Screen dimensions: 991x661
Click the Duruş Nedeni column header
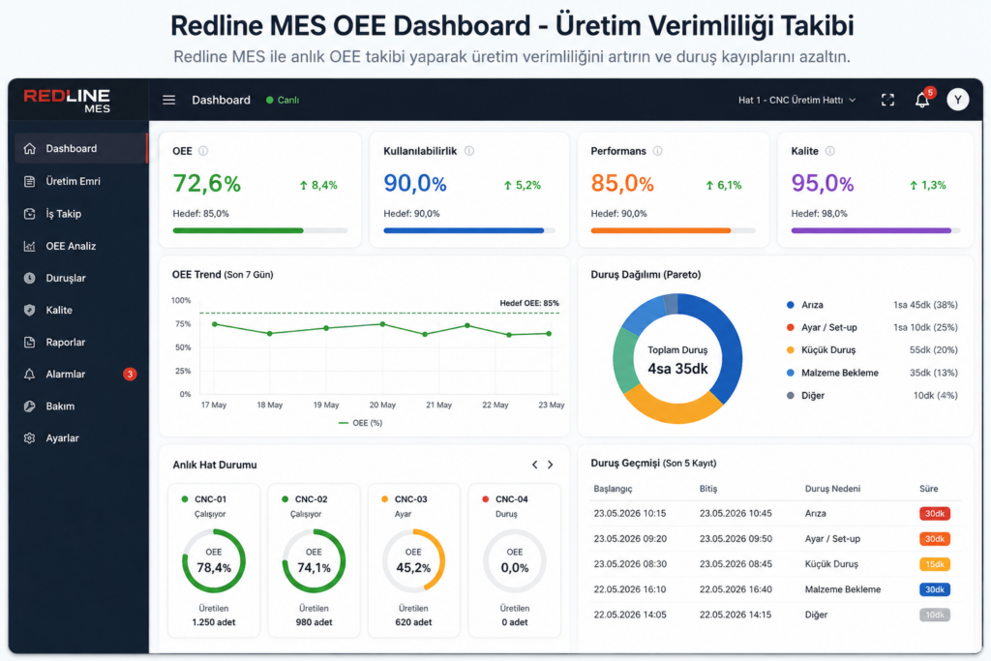(x=832, y=489)
